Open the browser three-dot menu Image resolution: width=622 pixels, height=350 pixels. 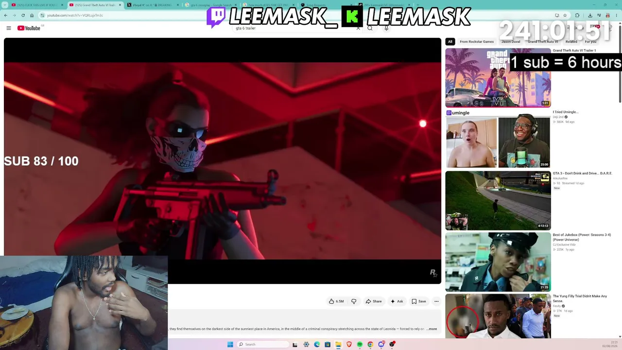(x=616, y=15)
